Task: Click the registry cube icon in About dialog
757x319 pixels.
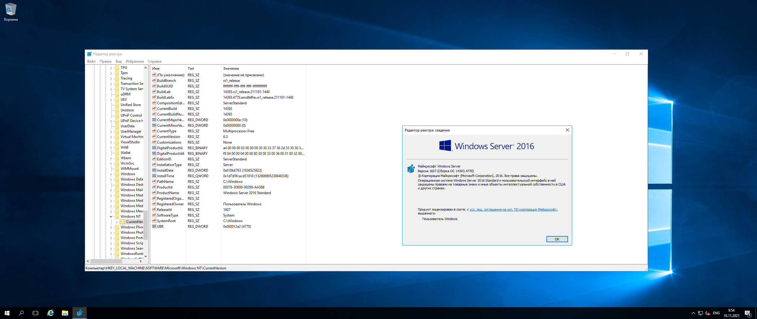Action: coord(411,169)
